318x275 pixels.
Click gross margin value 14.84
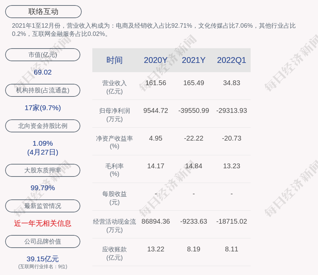point(194,166)
